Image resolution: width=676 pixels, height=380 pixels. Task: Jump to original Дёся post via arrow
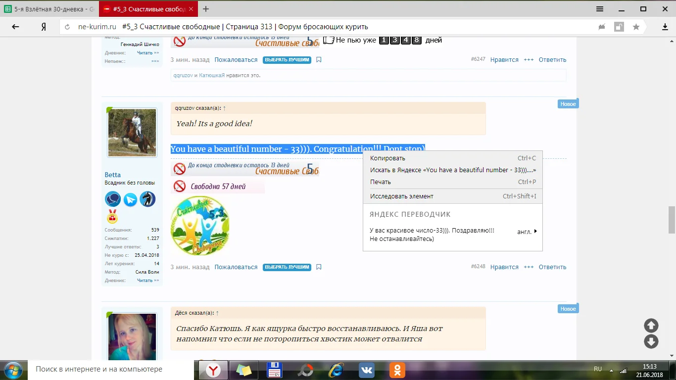pos(217,313)
